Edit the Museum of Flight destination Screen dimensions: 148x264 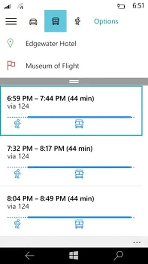52,66
